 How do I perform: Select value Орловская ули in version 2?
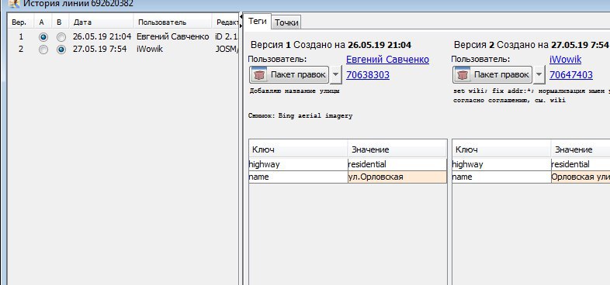point(581,177)
